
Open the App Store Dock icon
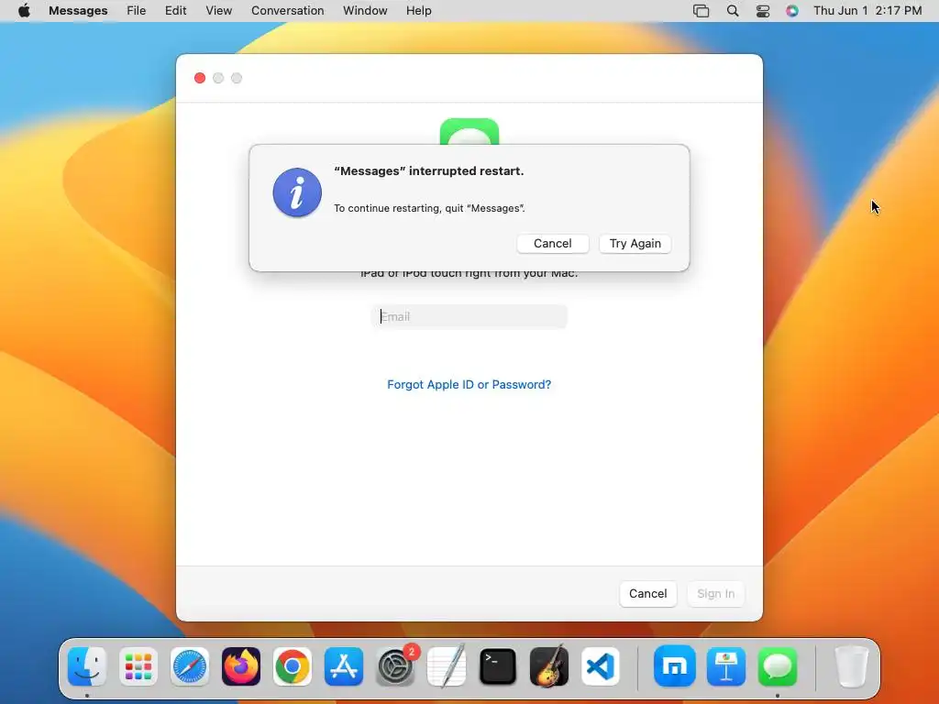[344, 666]
